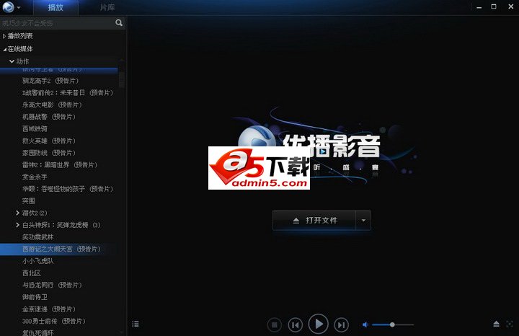
Task: Select 西北区 in the list
Action: (32, 273)
